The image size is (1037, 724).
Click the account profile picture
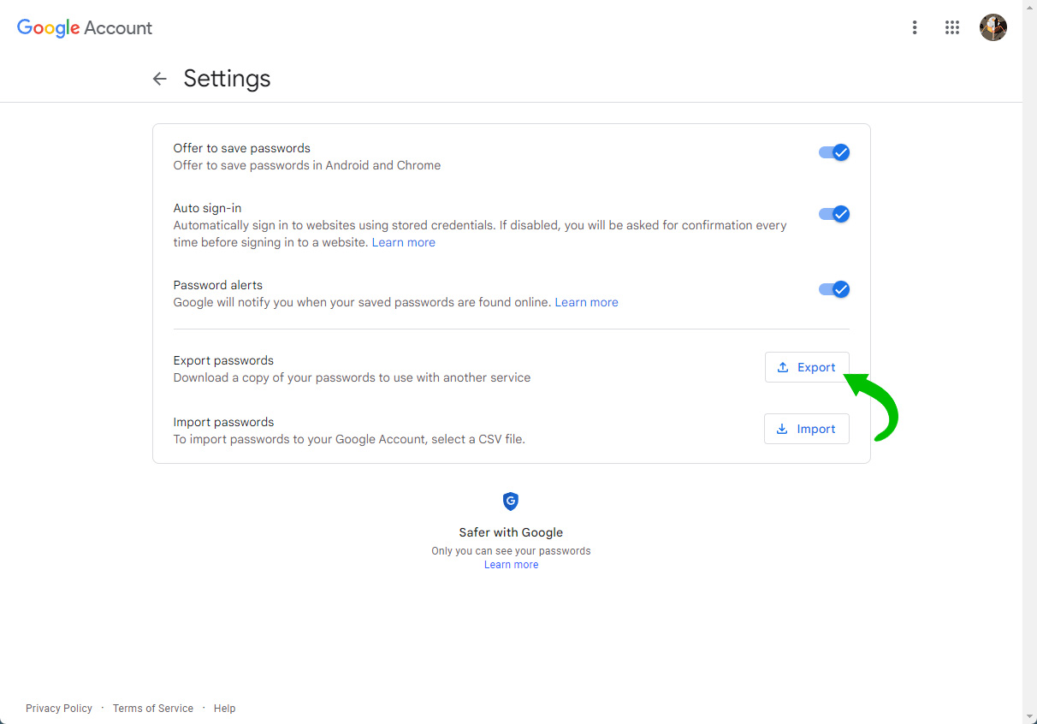993,27
